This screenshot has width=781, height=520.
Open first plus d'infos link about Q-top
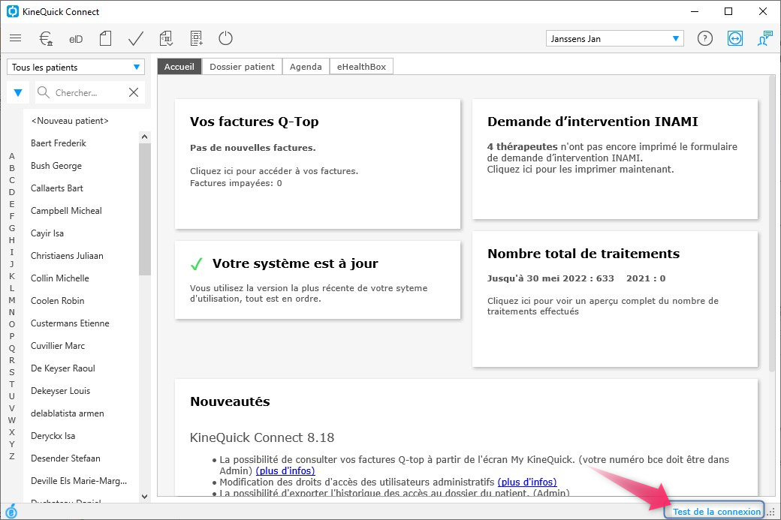pyautogui.click(x=285, y=470)
